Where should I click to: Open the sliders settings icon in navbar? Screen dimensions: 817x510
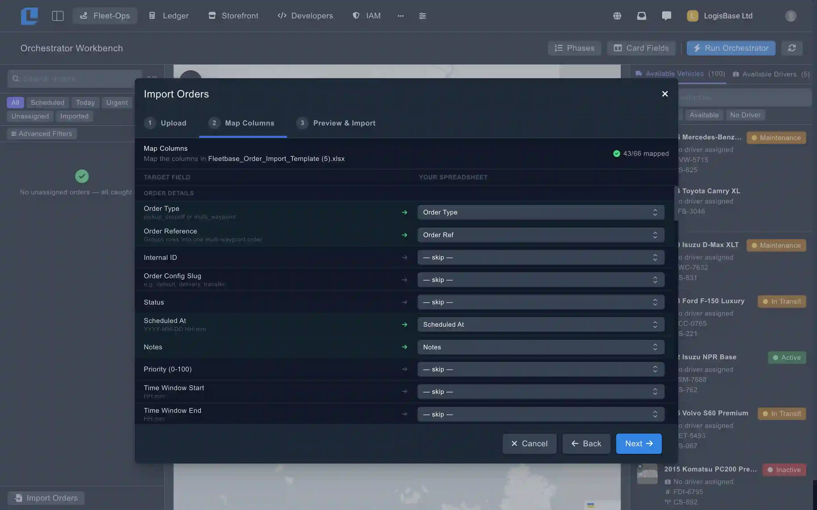pyautogui.click(x=422, y=16)
